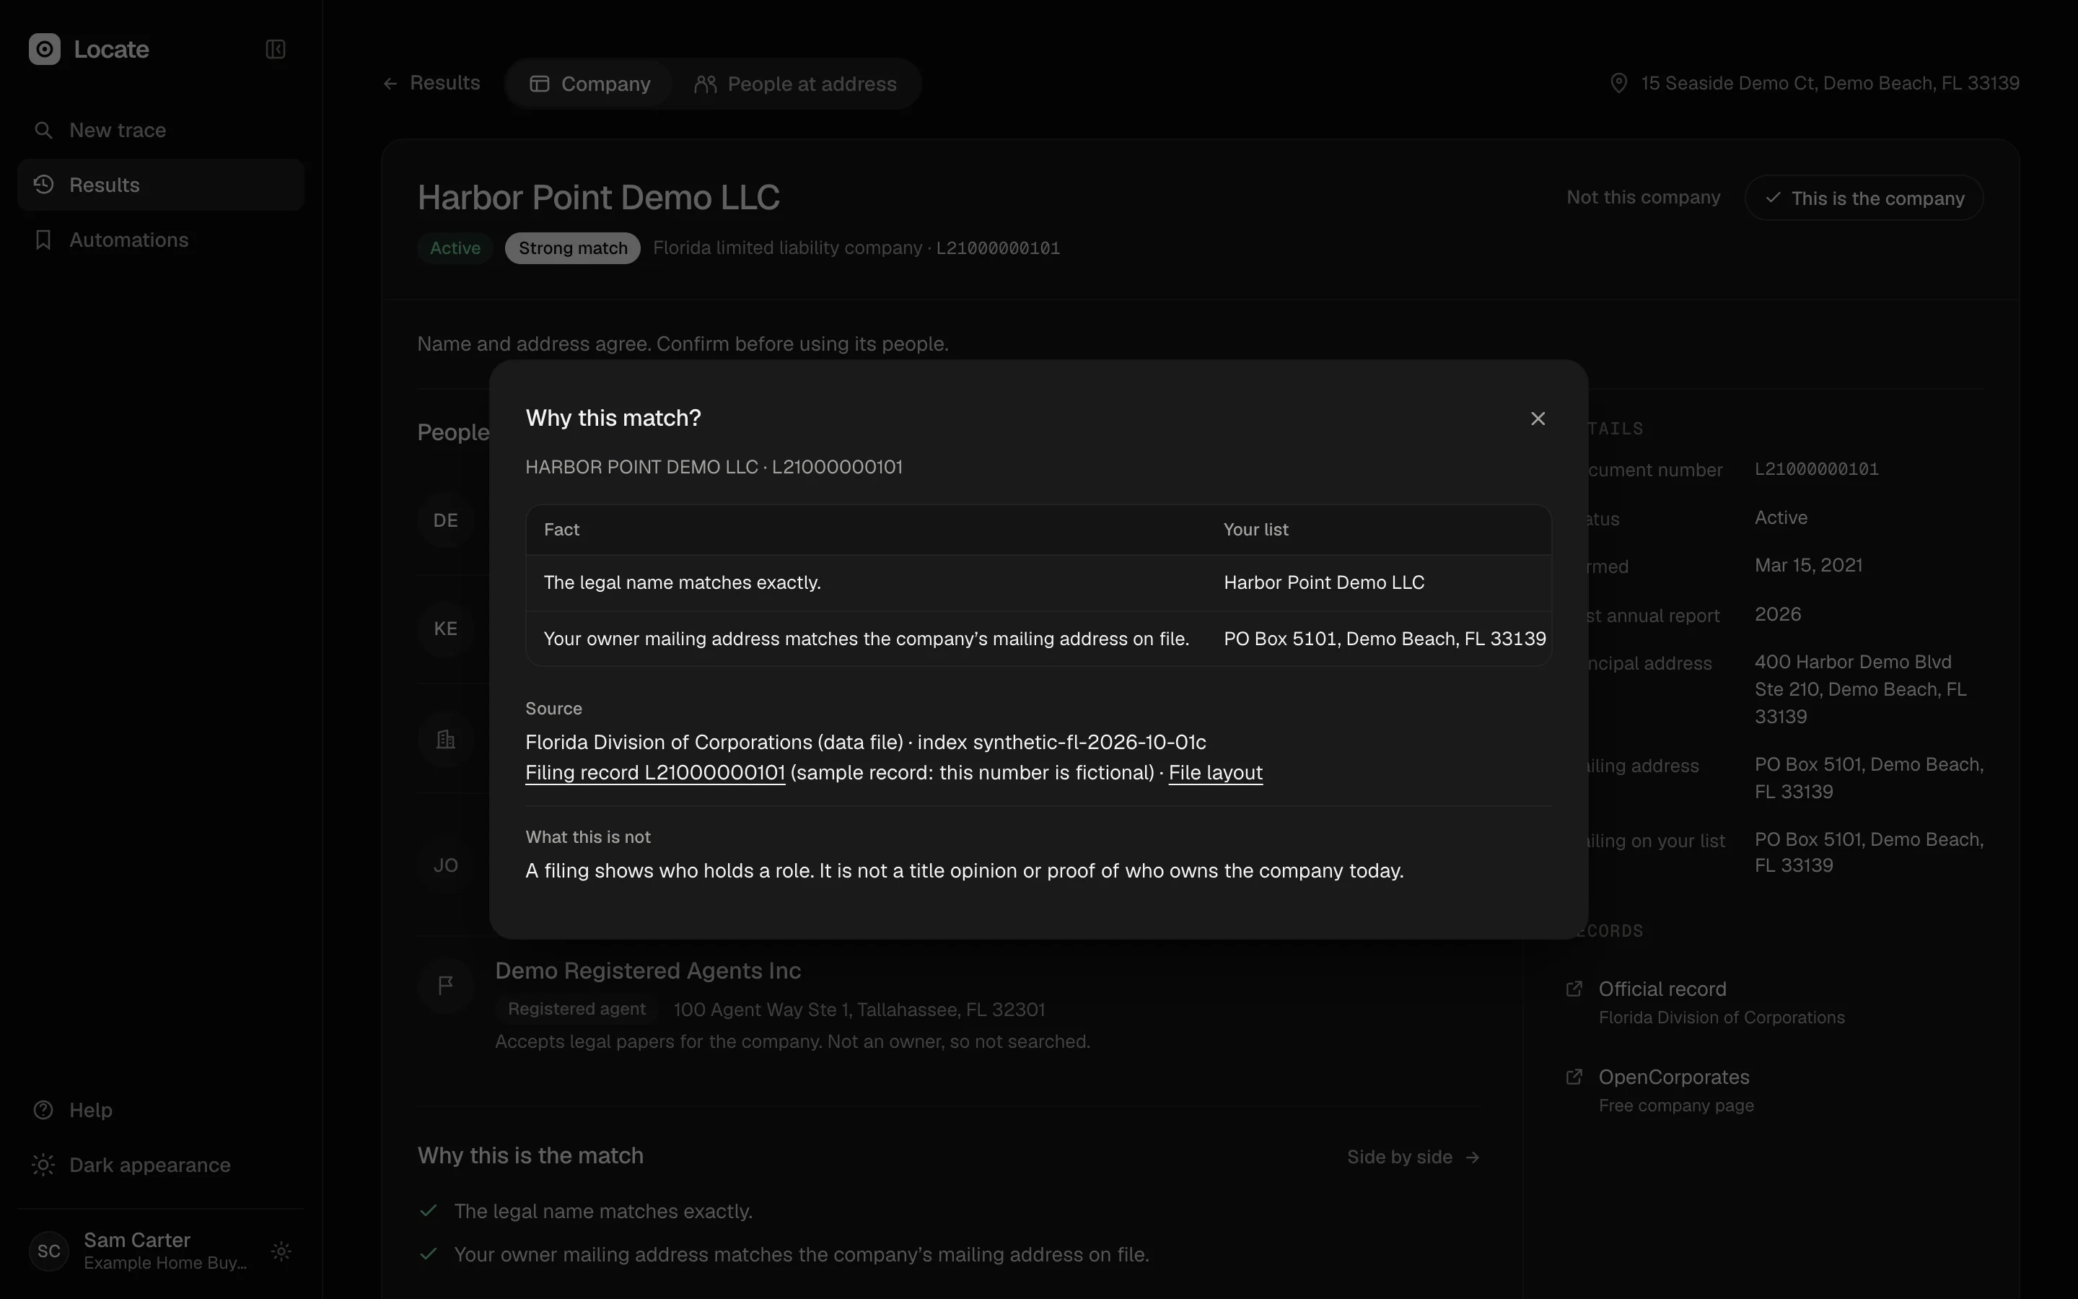Open Side by side comparison
The width and height of the screenshot is (2078, 1299).
(1413, 1158)
